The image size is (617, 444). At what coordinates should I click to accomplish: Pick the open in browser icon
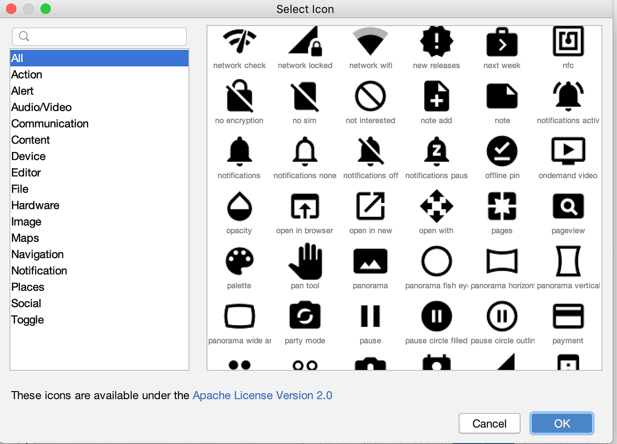click(x=305, y=206)
